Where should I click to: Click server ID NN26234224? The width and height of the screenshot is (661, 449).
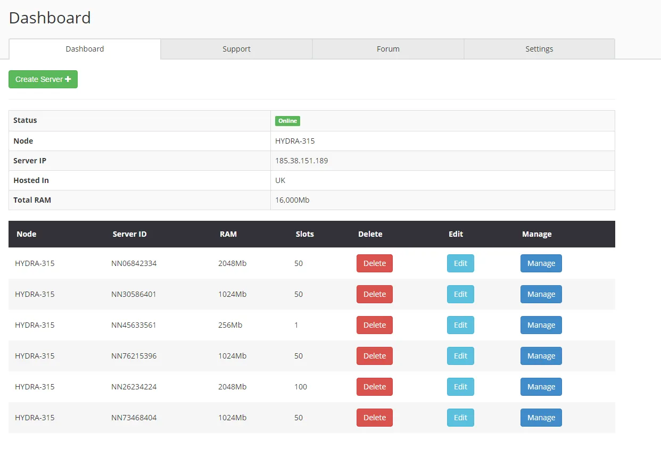pos(134,387)
